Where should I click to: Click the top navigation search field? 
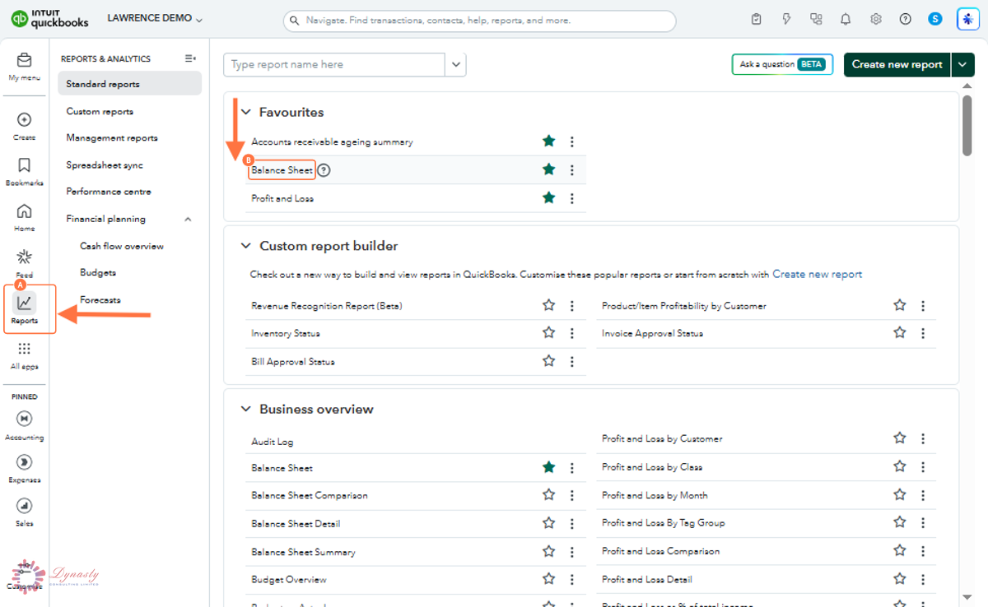tap(479, 21)
